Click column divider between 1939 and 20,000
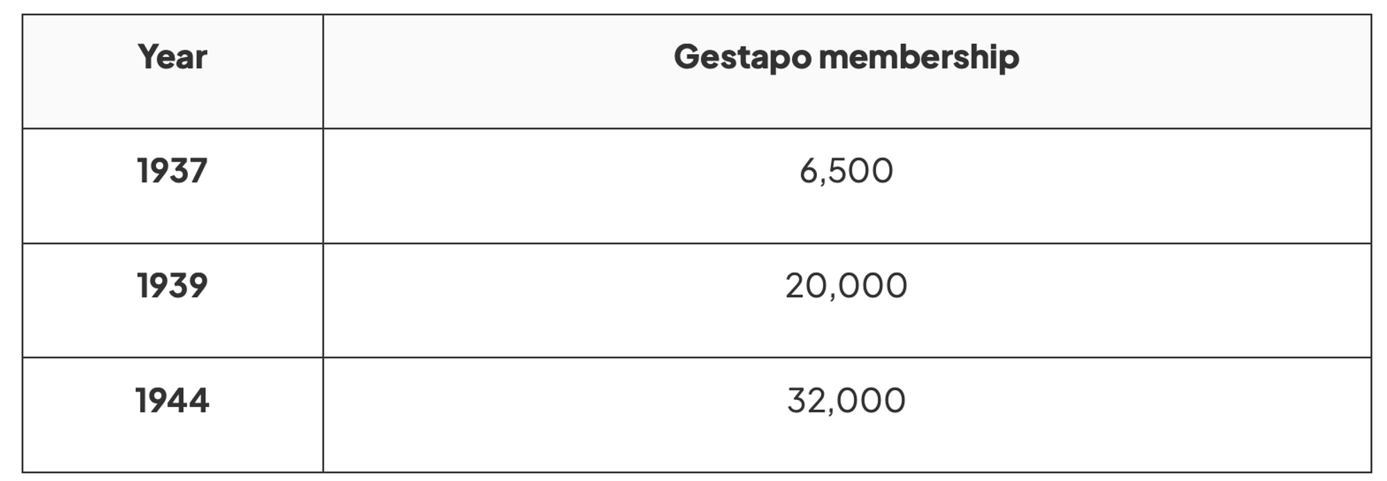The width and height of the screenshot is (1387, 481). 323,300
